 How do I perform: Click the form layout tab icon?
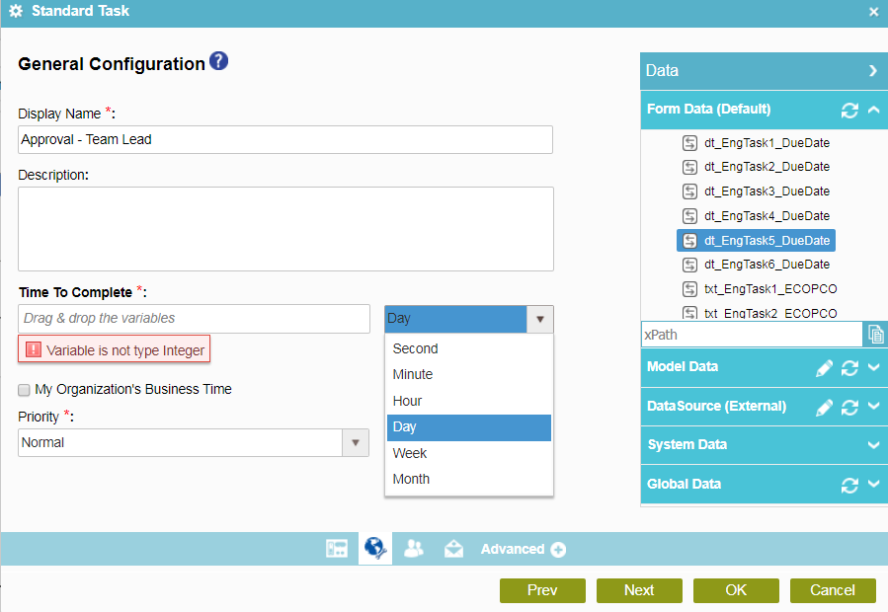337,549
